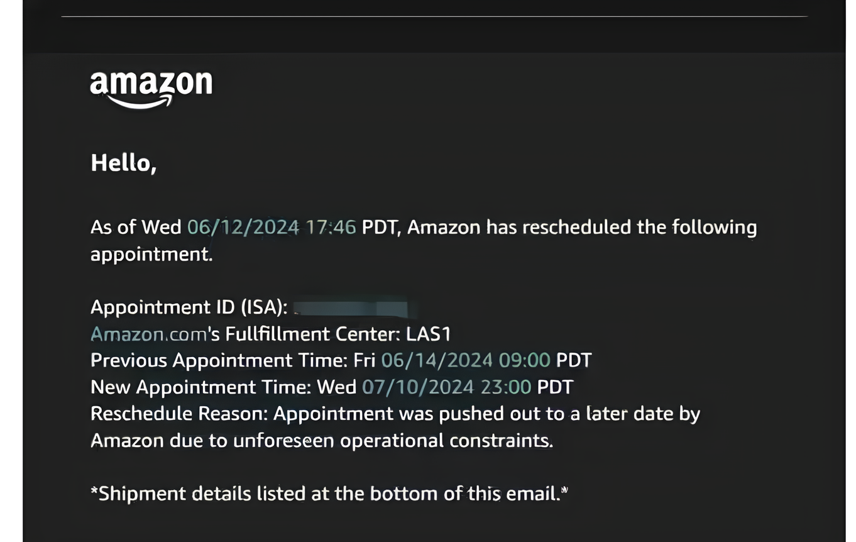856x542 pixels.
Task: Click the horizontal divider above the email
Action: 434,16
